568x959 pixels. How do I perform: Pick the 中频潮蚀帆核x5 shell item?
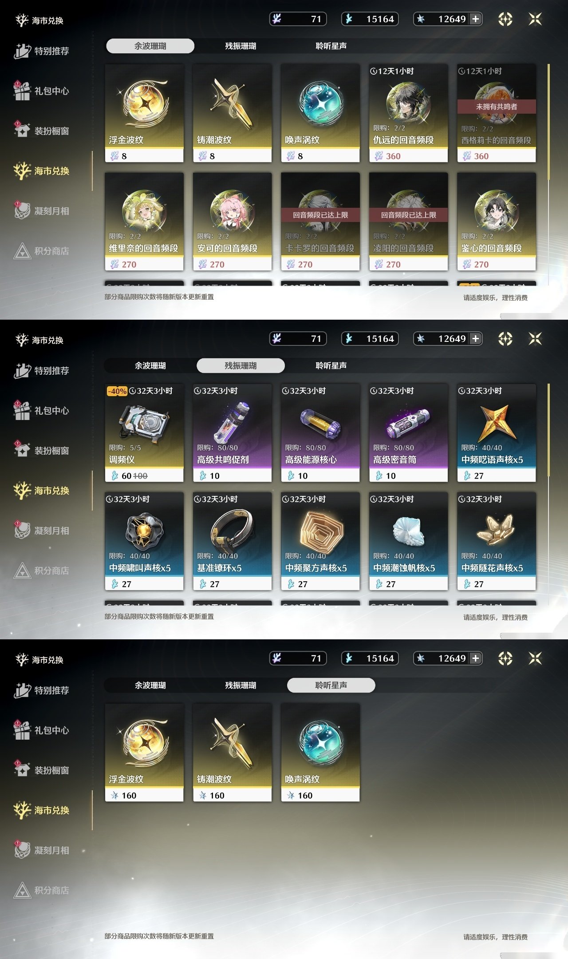point(408,541)
